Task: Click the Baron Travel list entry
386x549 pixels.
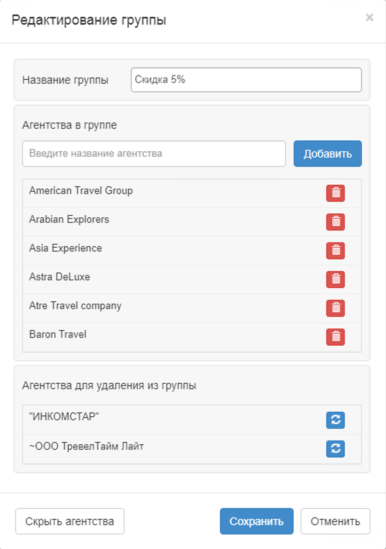Action: (58, 335)
